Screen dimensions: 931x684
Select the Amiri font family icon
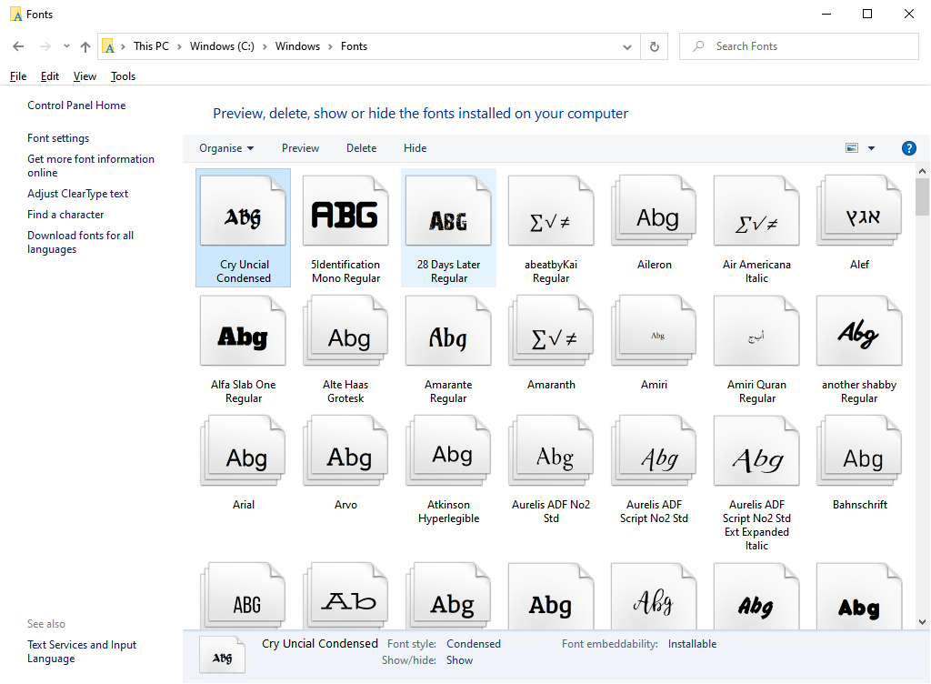pyautogui.click(x=654, y=331)
